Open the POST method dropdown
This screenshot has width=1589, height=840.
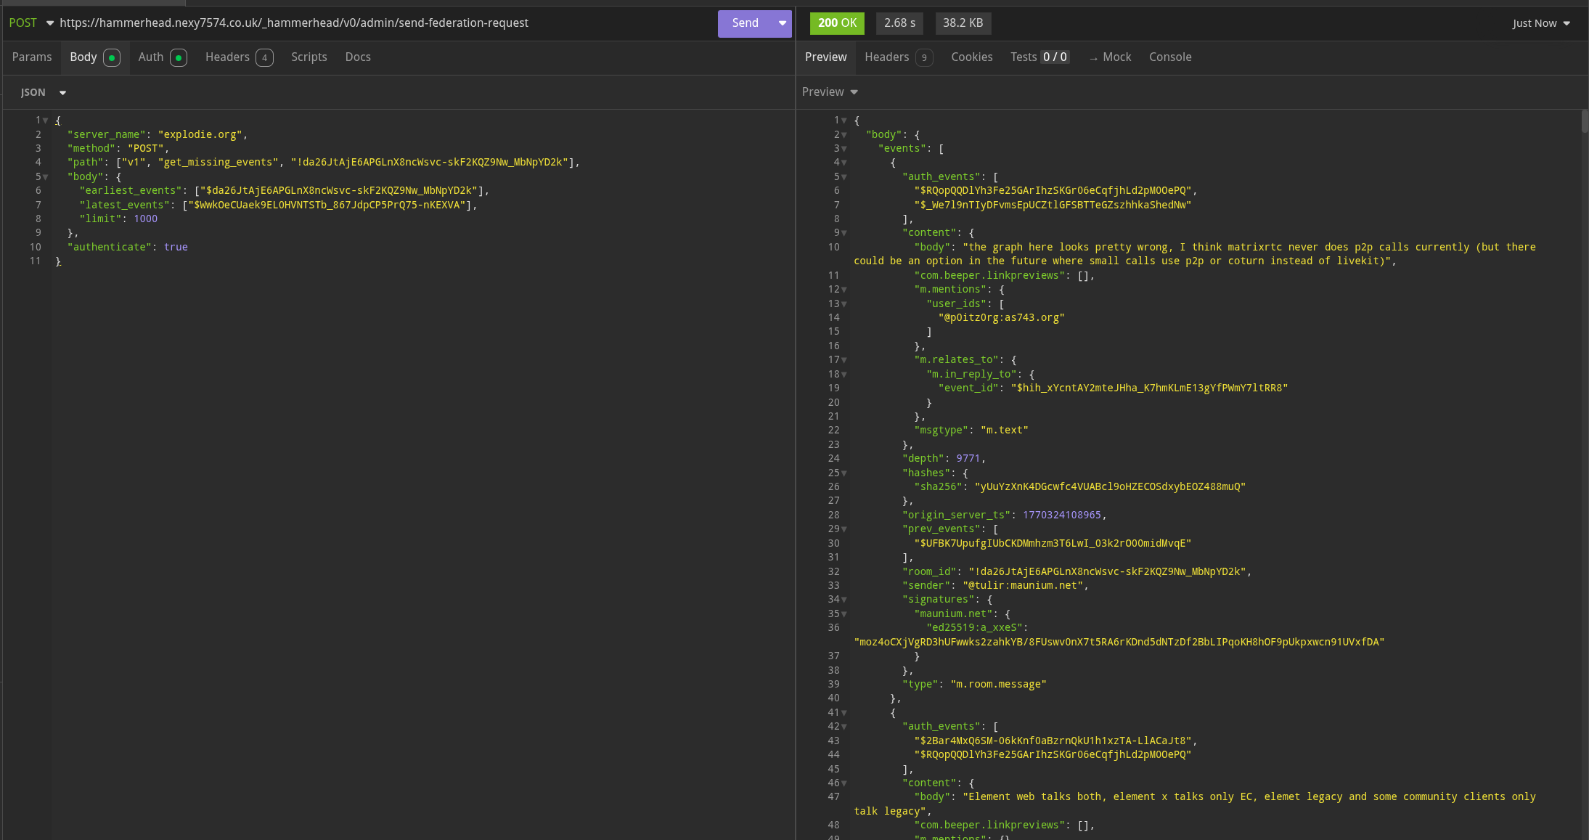30,23
